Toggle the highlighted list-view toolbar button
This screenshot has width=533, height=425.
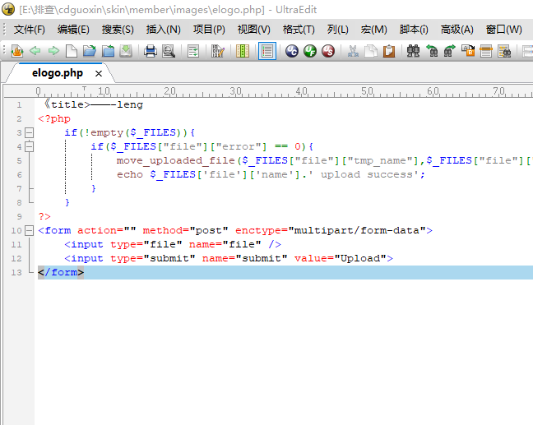(x=267, y=51)
